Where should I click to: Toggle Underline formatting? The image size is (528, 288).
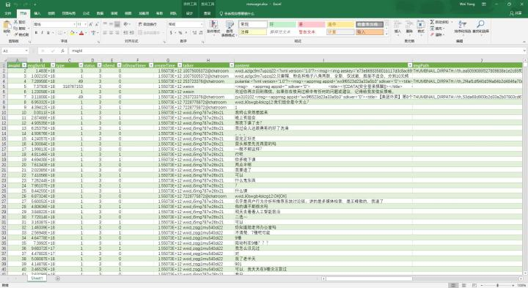point(48,33)
